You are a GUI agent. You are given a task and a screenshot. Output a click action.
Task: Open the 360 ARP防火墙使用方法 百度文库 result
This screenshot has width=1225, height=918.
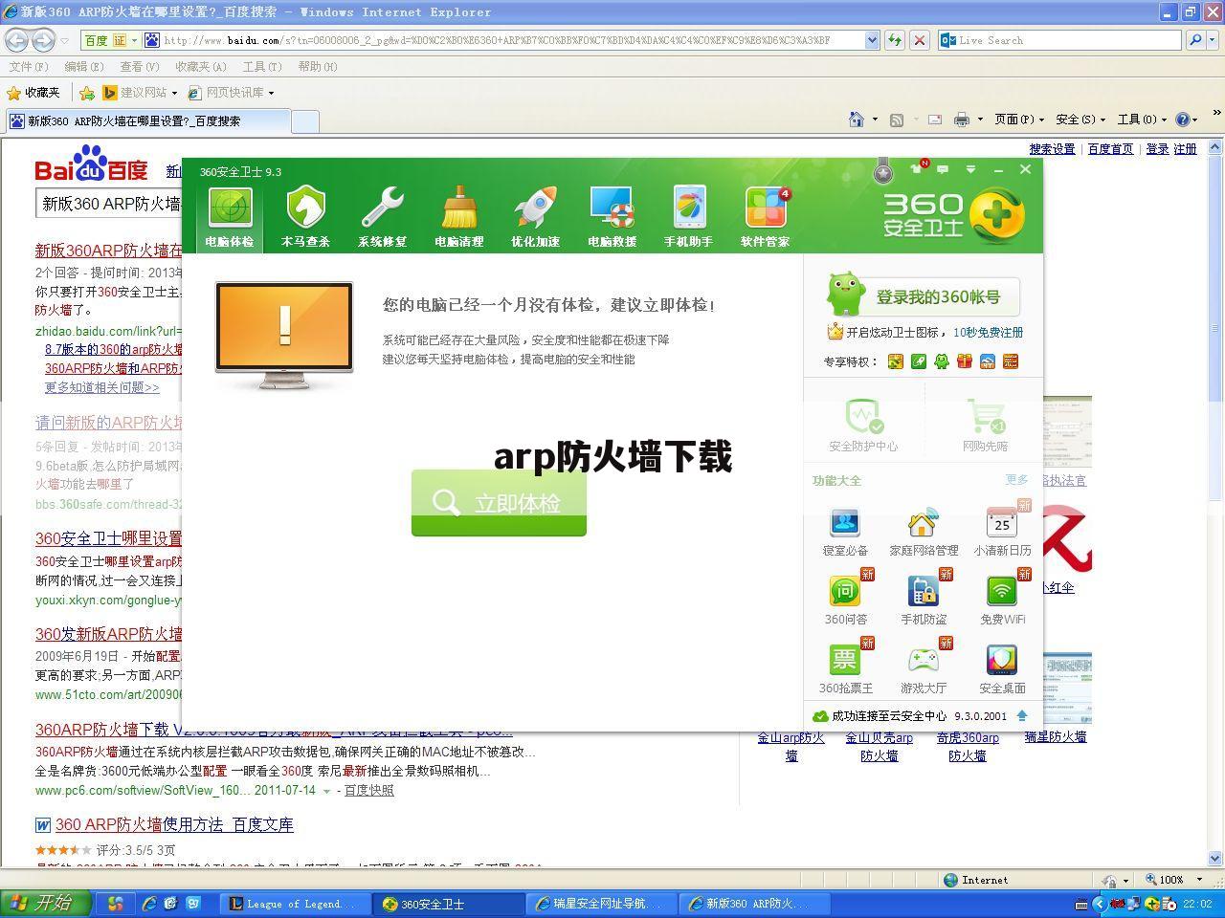pos(174,824)
